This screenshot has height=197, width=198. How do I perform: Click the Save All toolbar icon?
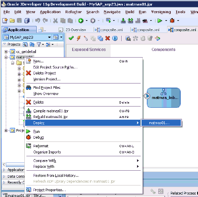(27, 21)
